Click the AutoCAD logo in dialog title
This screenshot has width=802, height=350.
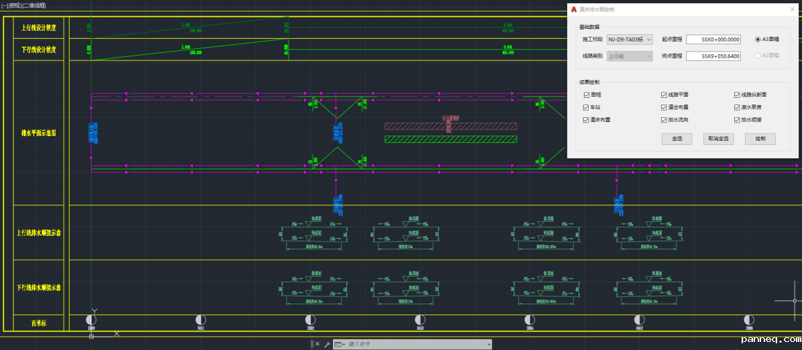[574, 9]
